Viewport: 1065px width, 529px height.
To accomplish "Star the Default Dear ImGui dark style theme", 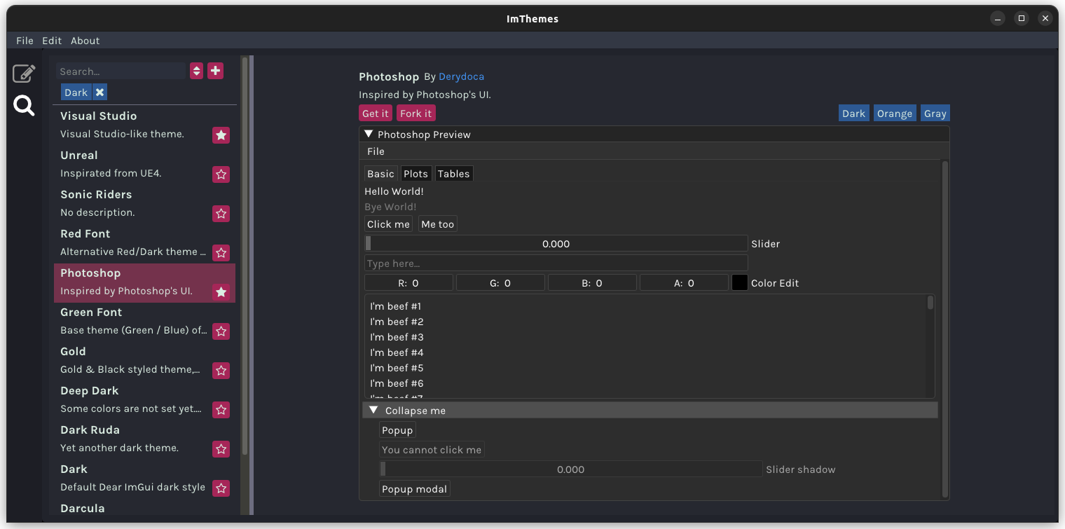I will pyautogui.click(x=221, y=488).
